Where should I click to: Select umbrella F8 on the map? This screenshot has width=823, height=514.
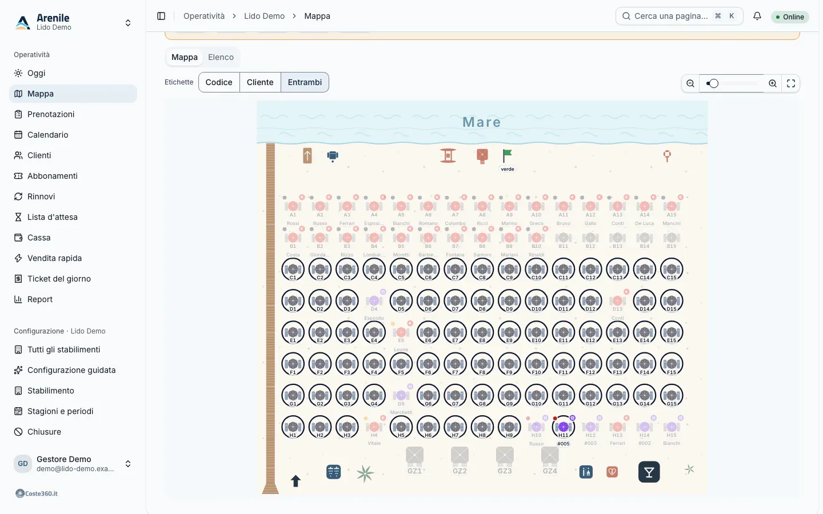pyautogui.click(x=482, y=364)
